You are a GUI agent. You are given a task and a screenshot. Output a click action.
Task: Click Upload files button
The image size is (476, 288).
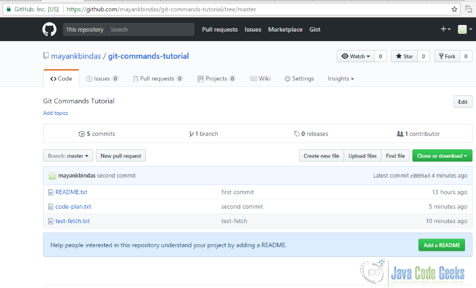pos(362,156)
